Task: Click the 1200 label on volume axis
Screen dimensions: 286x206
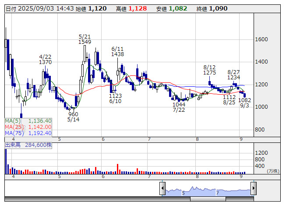Action: coord(261,153)
